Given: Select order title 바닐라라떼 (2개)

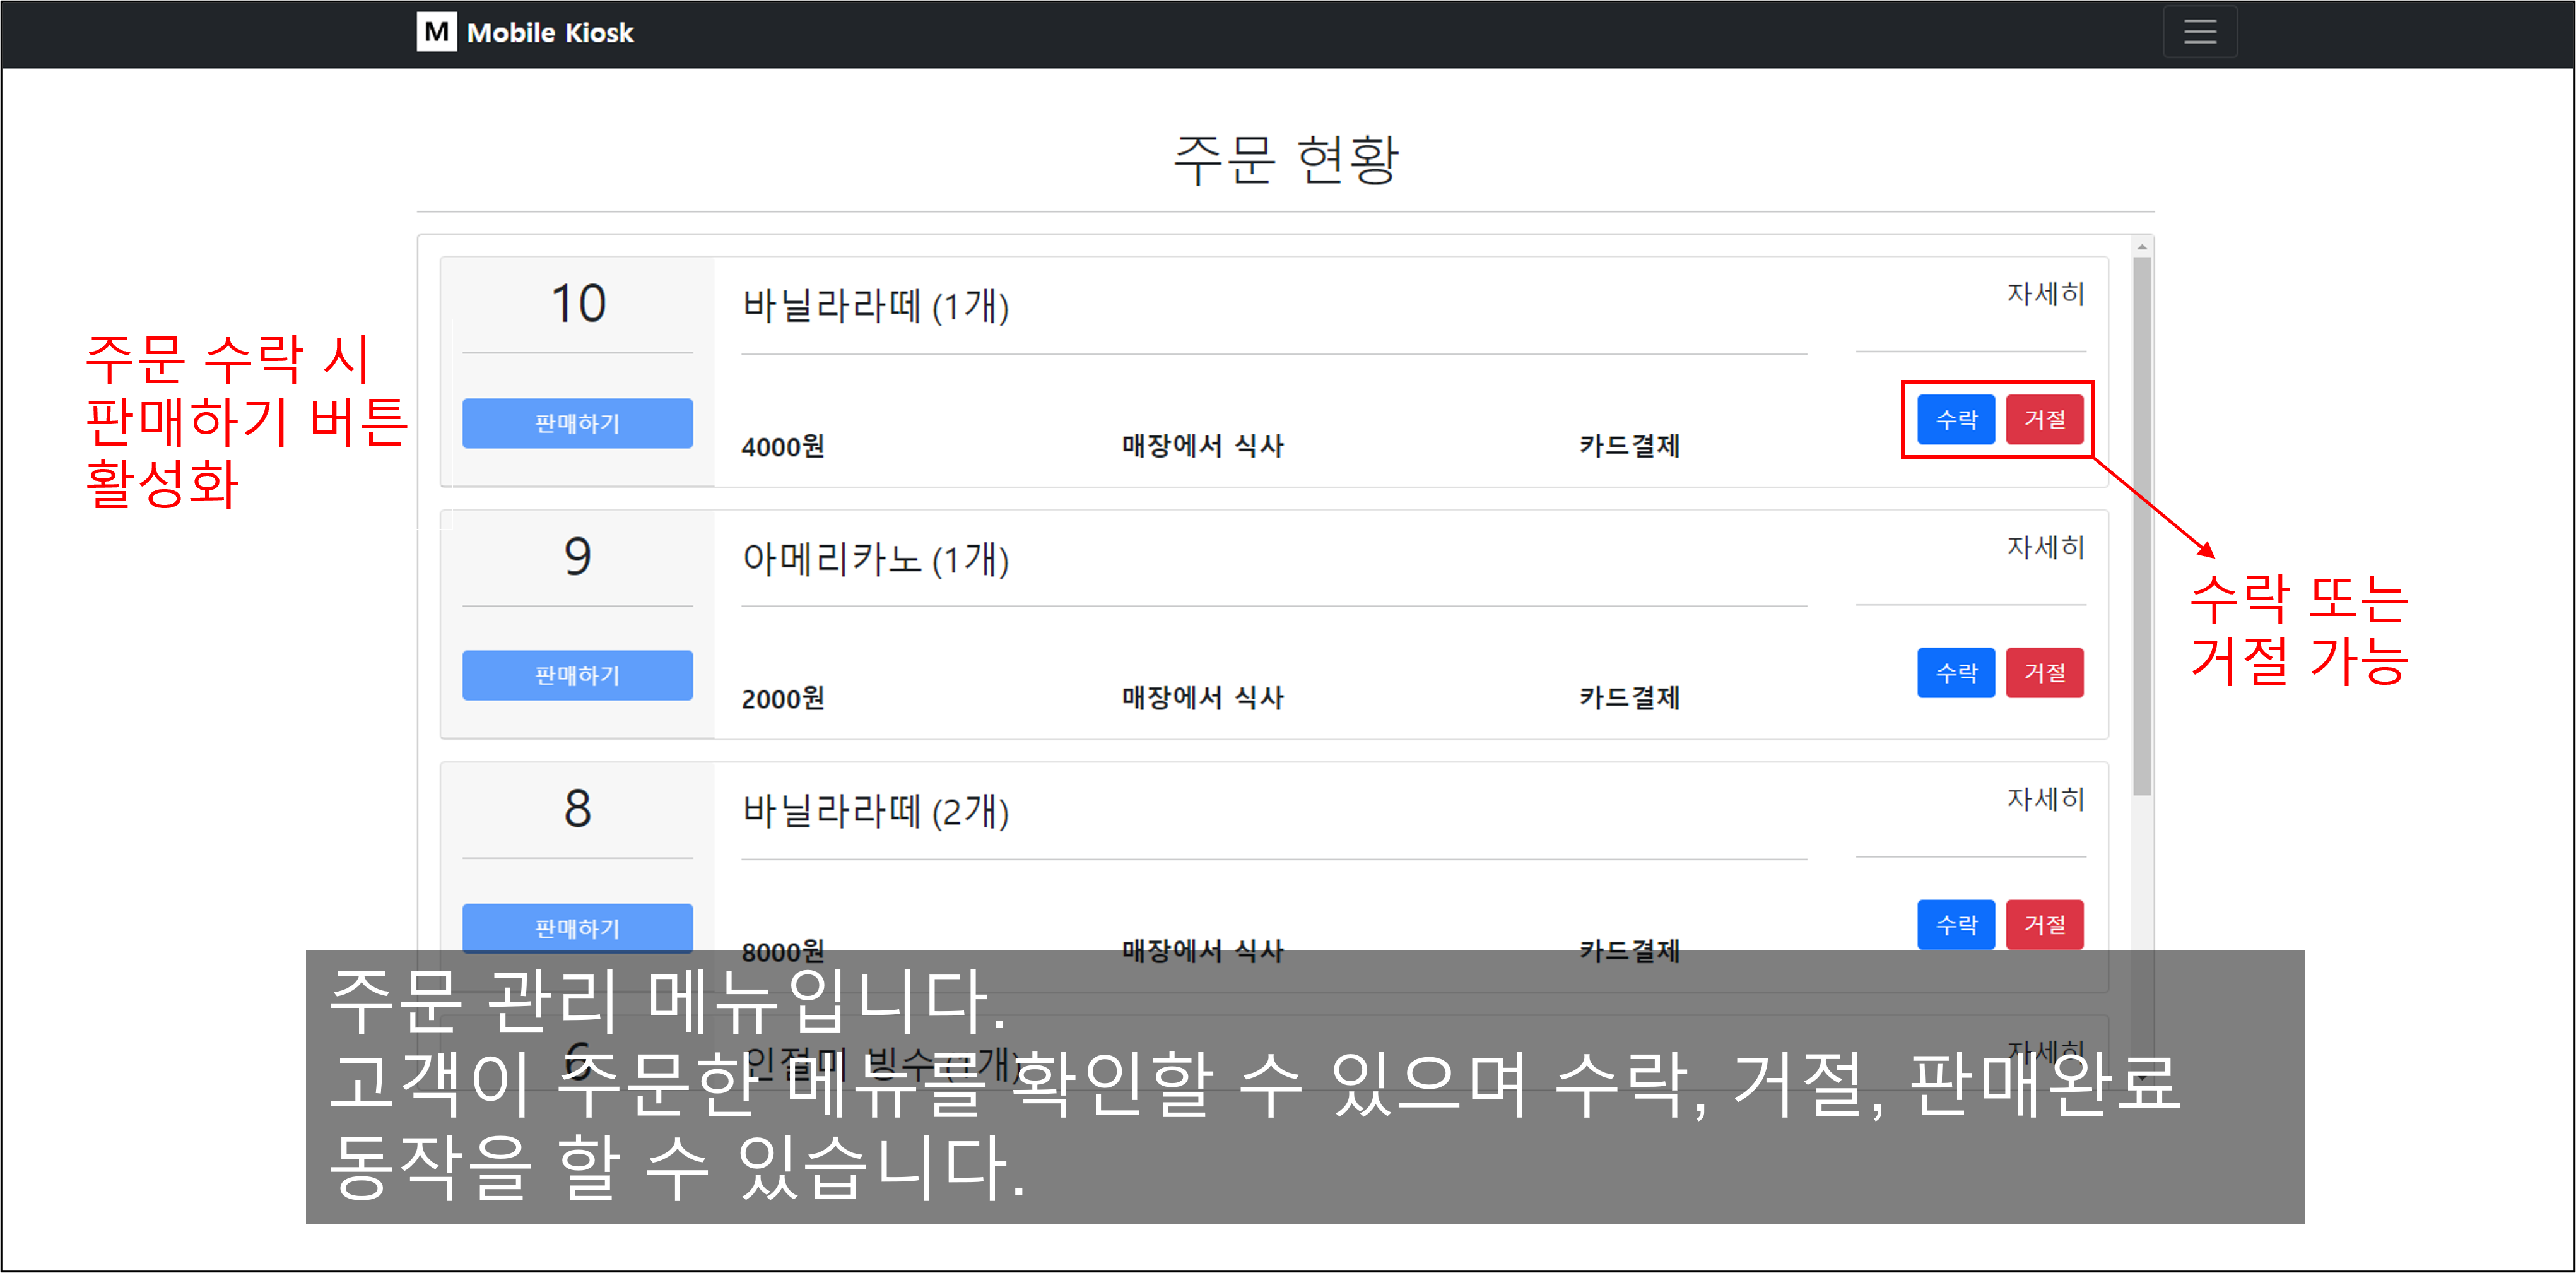Looking at the screenshot, I should coord(875,810).
